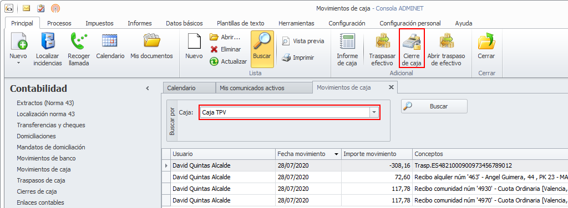Open Plantillas de texto ribbon tab
This screenshot has width=568, height=208.
tap(241, 23)
